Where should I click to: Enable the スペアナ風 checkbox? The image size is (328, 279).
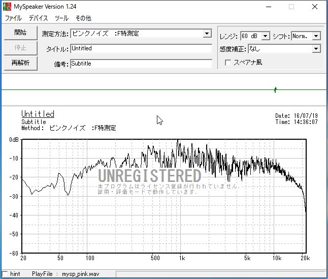pyautogui.click(x=228, y=63)
